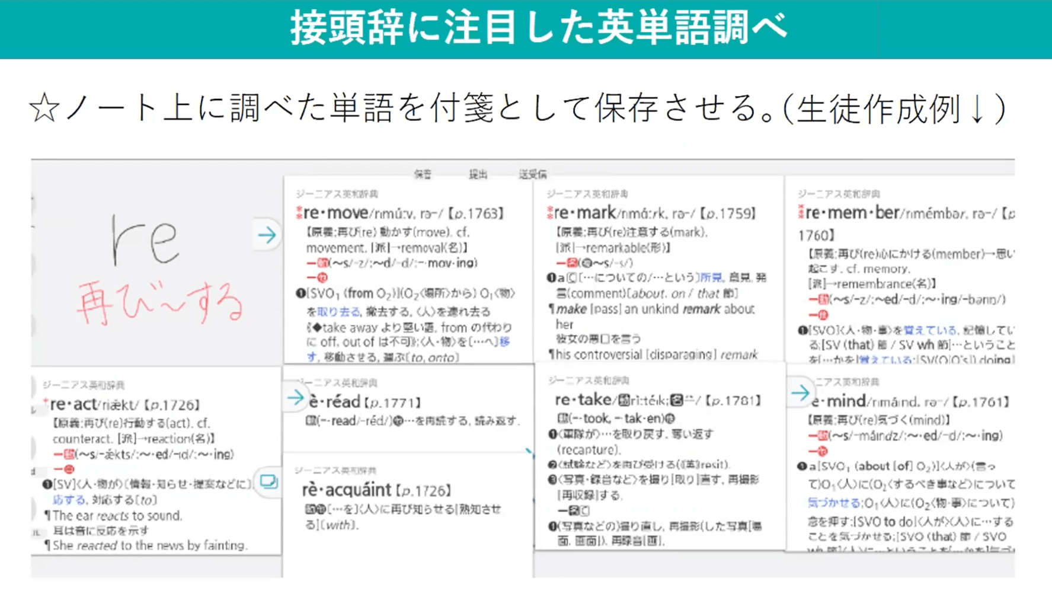Expand the handwritten re note via teal arrow
Screen dimensions: 1052x610
pyautogui.click(x=267, y=235)
